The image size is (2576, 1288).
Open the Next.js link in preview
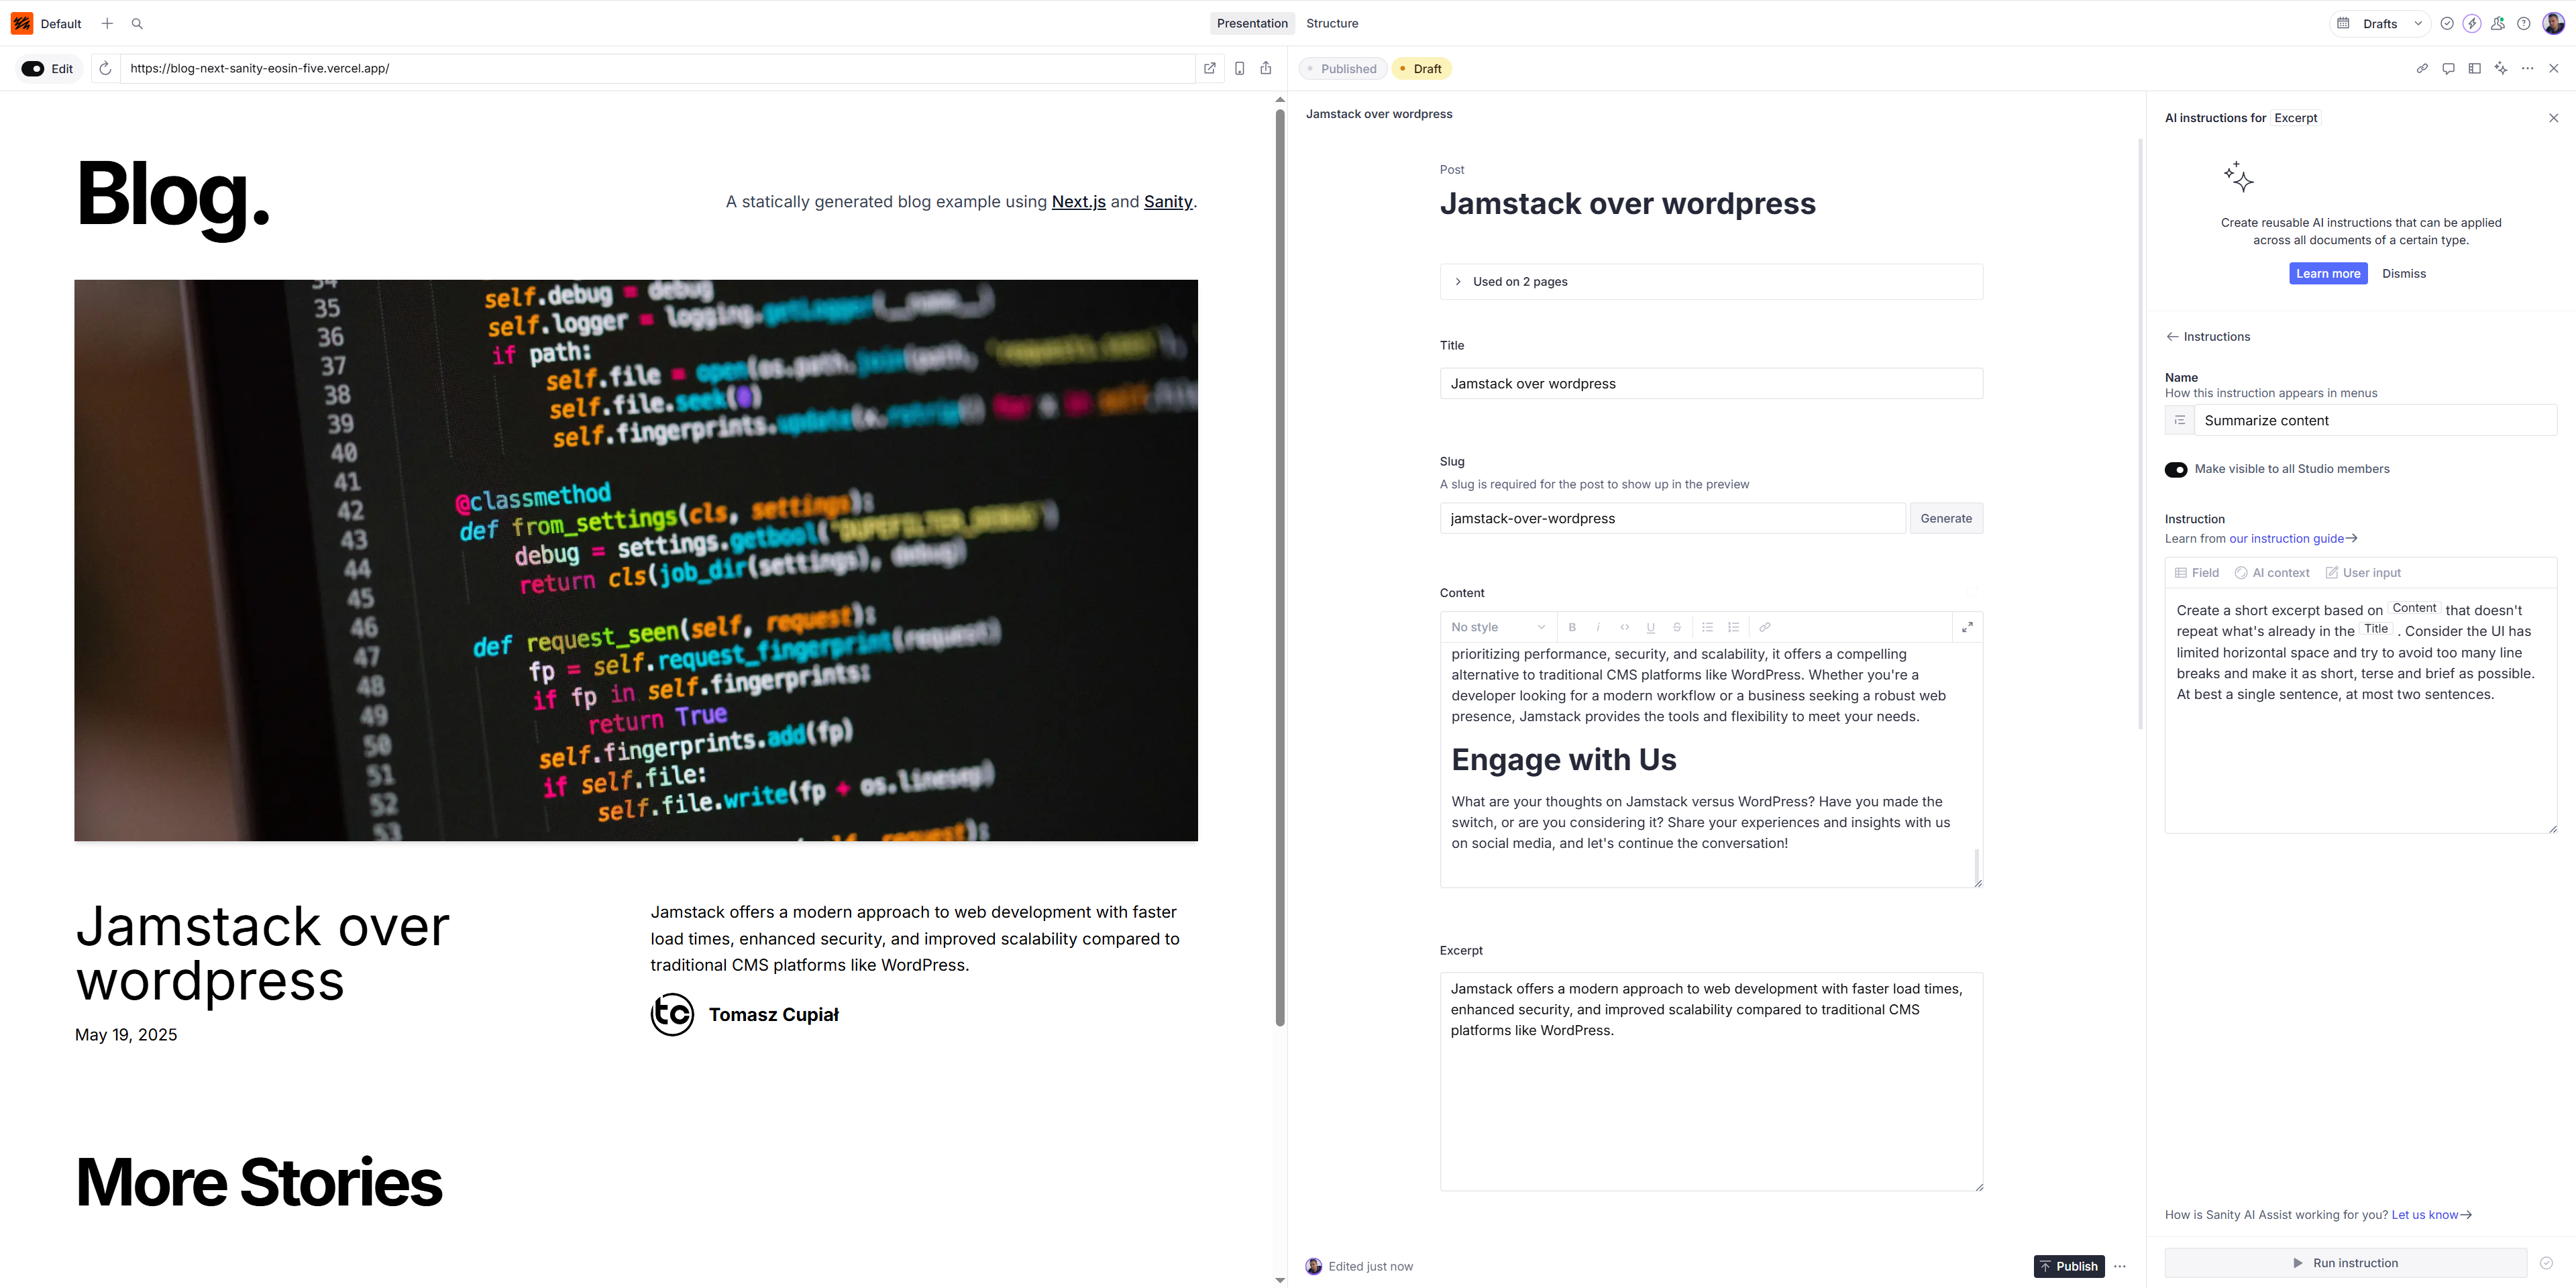(x=1078, y=202)
